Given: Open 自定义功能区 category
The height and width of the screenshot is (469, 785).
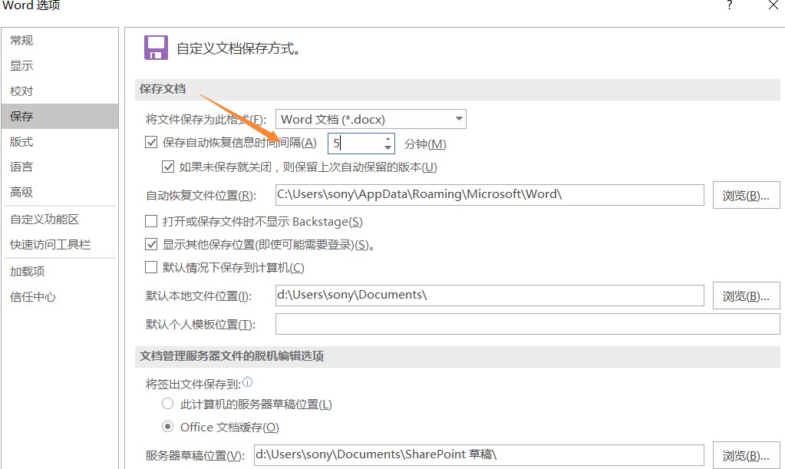Looking at the screenshot, I should click(60, 220).
